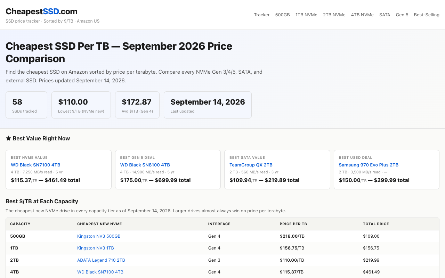
Task: Click the 58 SSDs tracked stat box
Action: pos(26,105)
